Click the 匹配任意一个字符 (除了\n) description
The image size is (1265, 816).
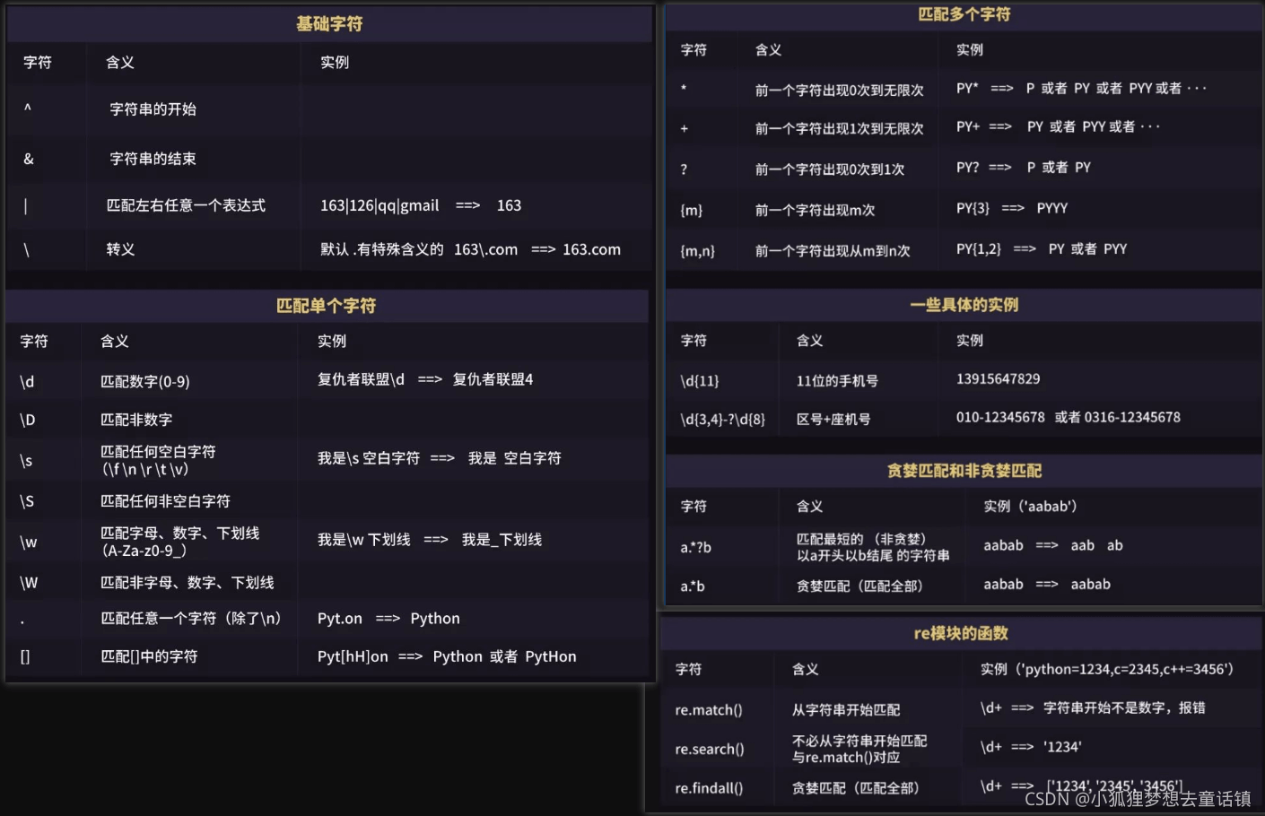pyautogui.click(x=191, y=619)
